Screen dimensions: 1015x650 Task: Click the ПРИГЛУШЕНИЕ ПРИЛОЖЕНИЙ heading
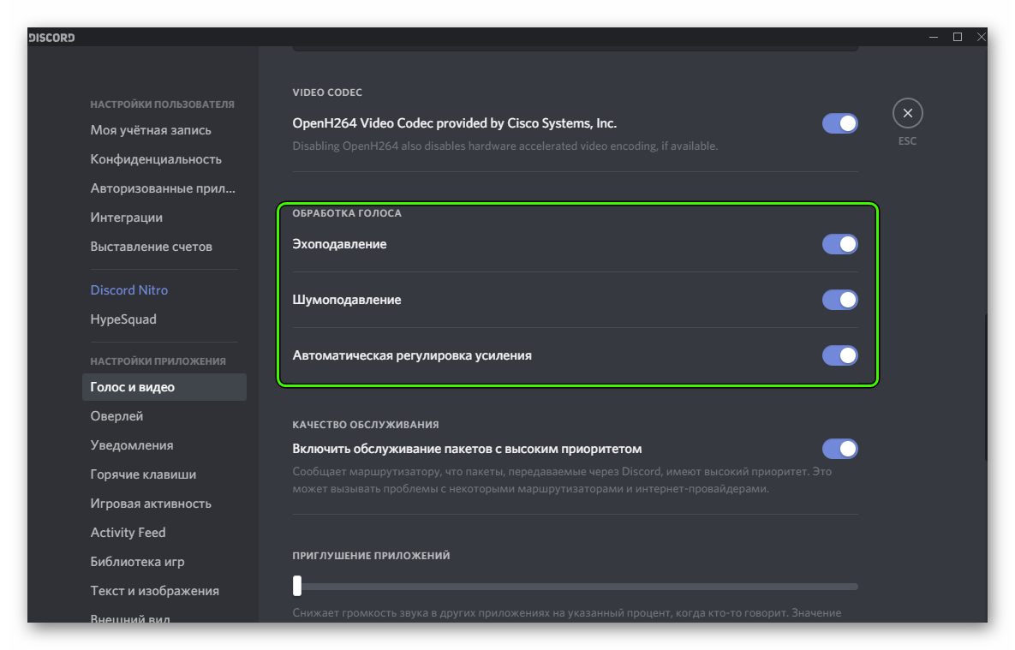371,556
